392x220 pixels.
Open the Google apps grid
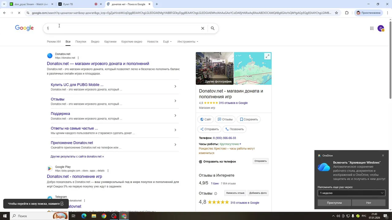click(x=372, y=28)
